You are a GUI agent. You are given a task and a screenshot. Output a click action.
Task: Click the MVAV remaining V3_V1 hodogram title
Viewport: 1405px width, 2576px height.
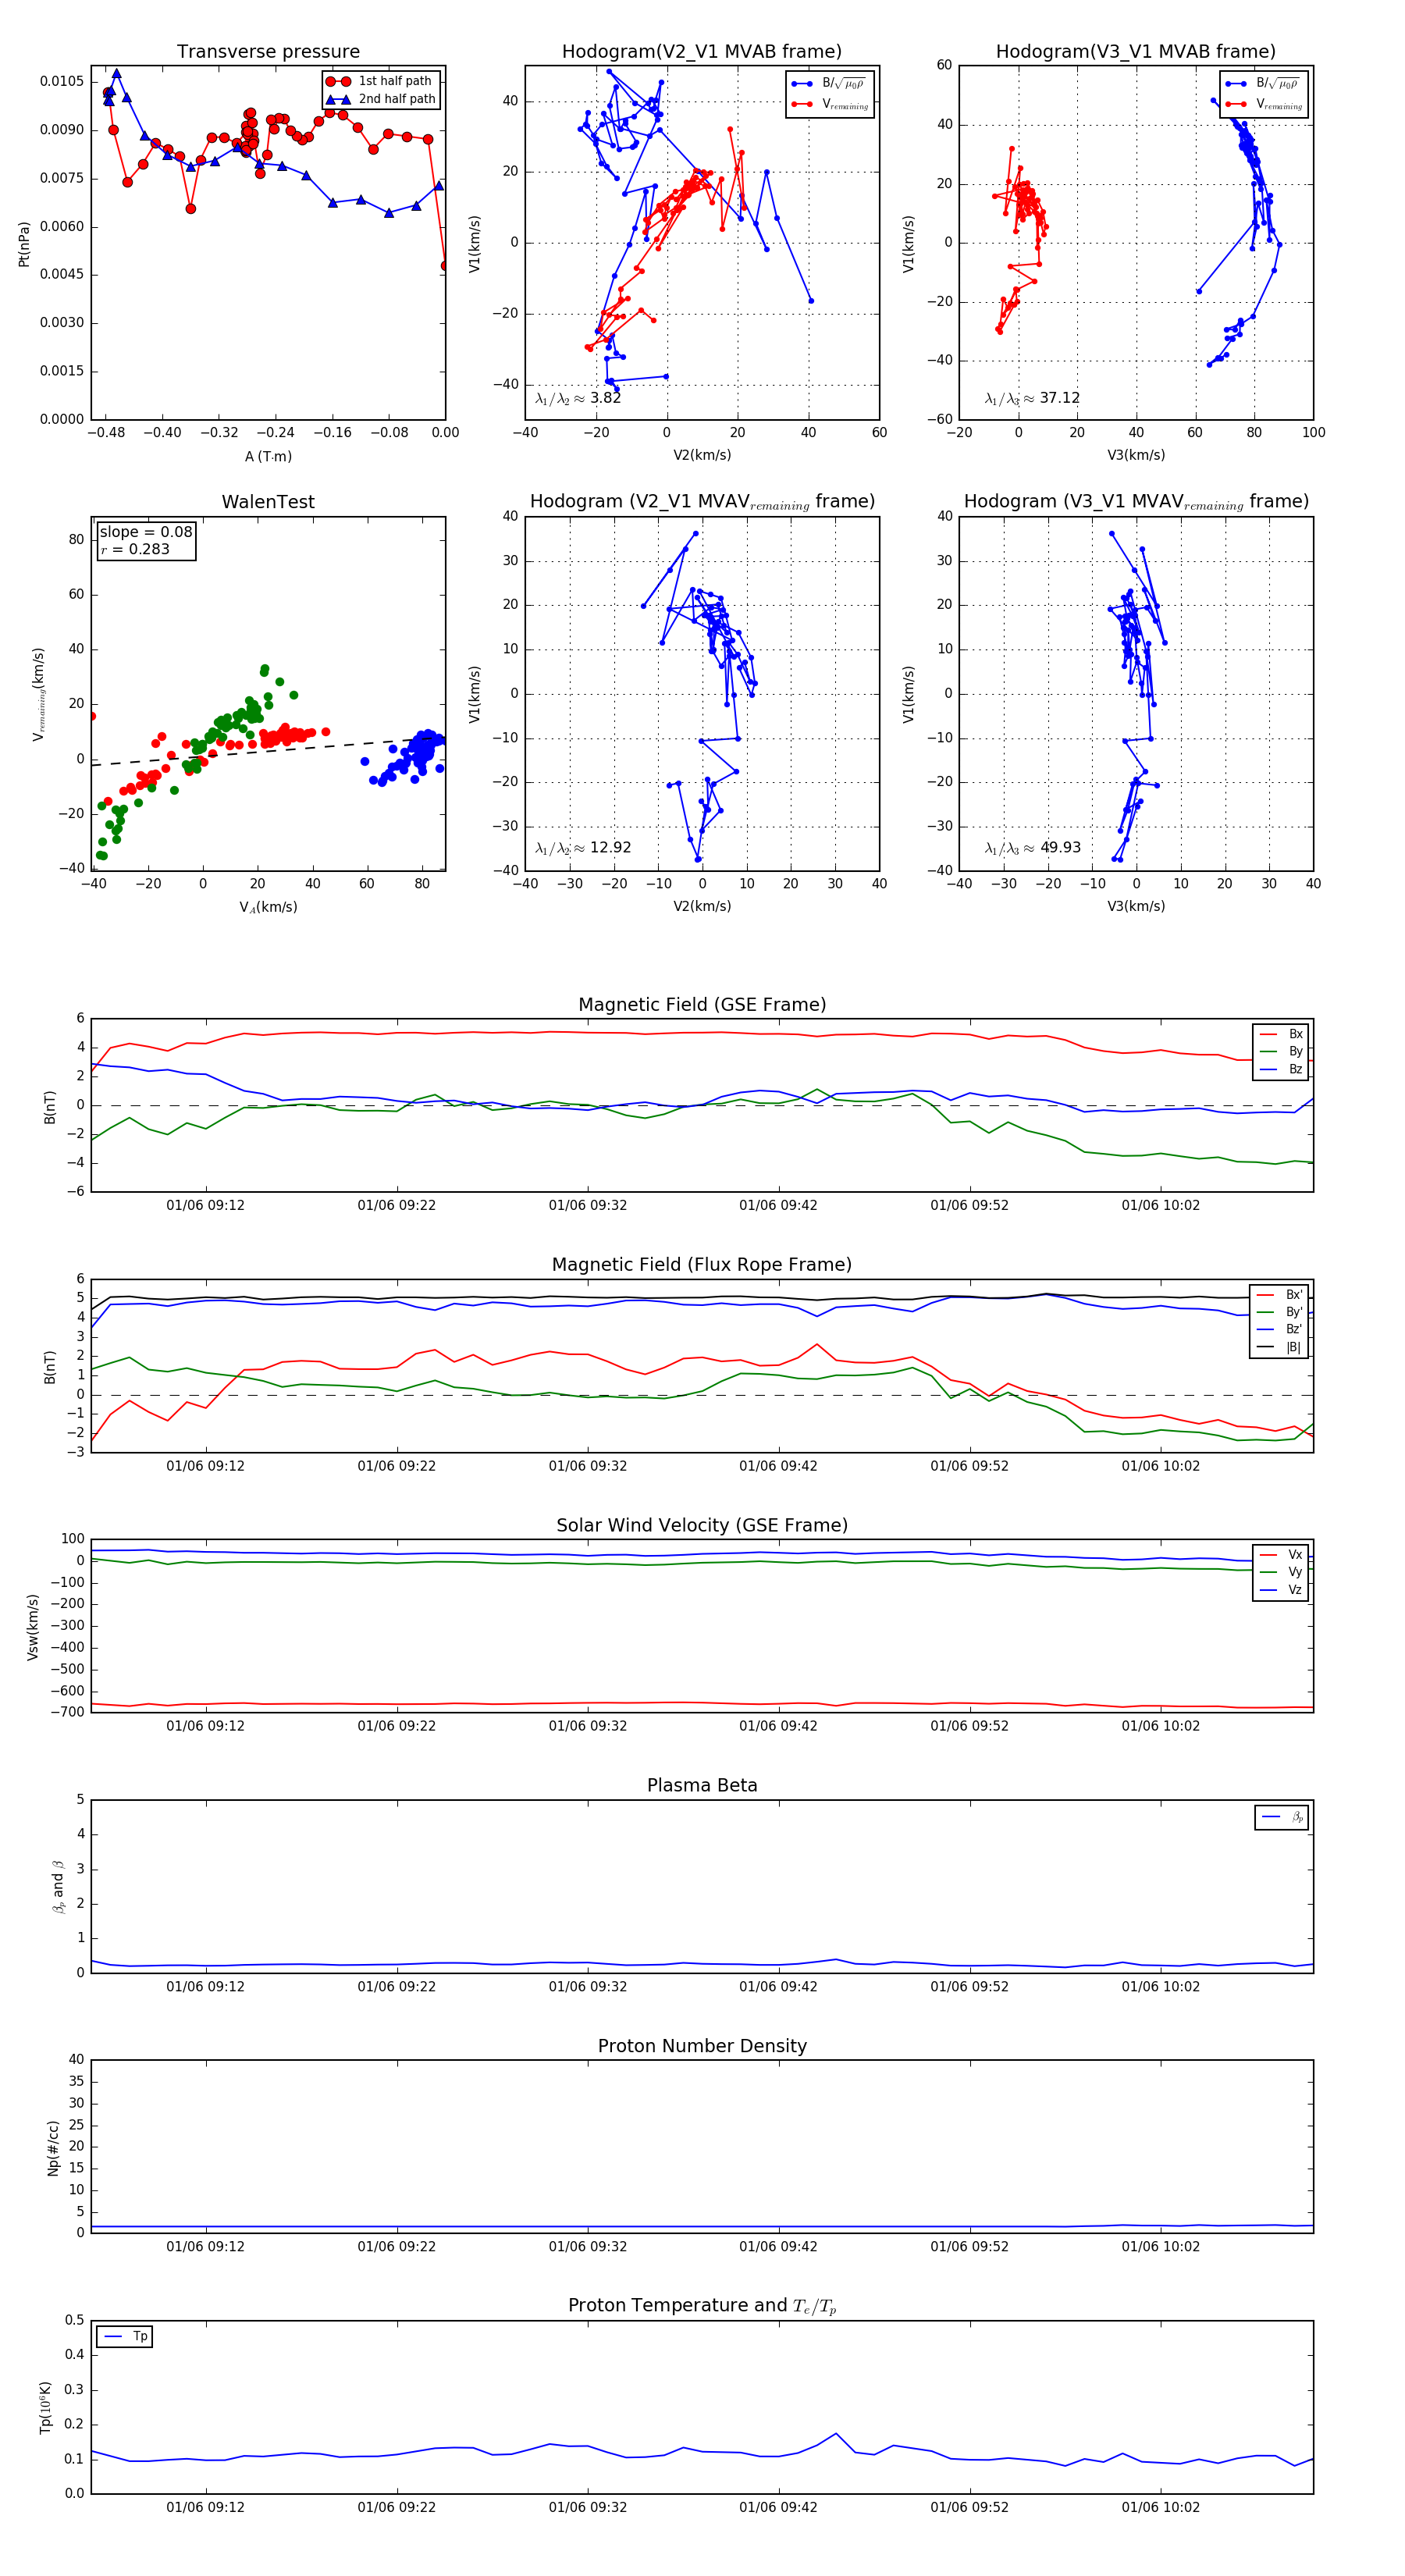(1136, 501)
